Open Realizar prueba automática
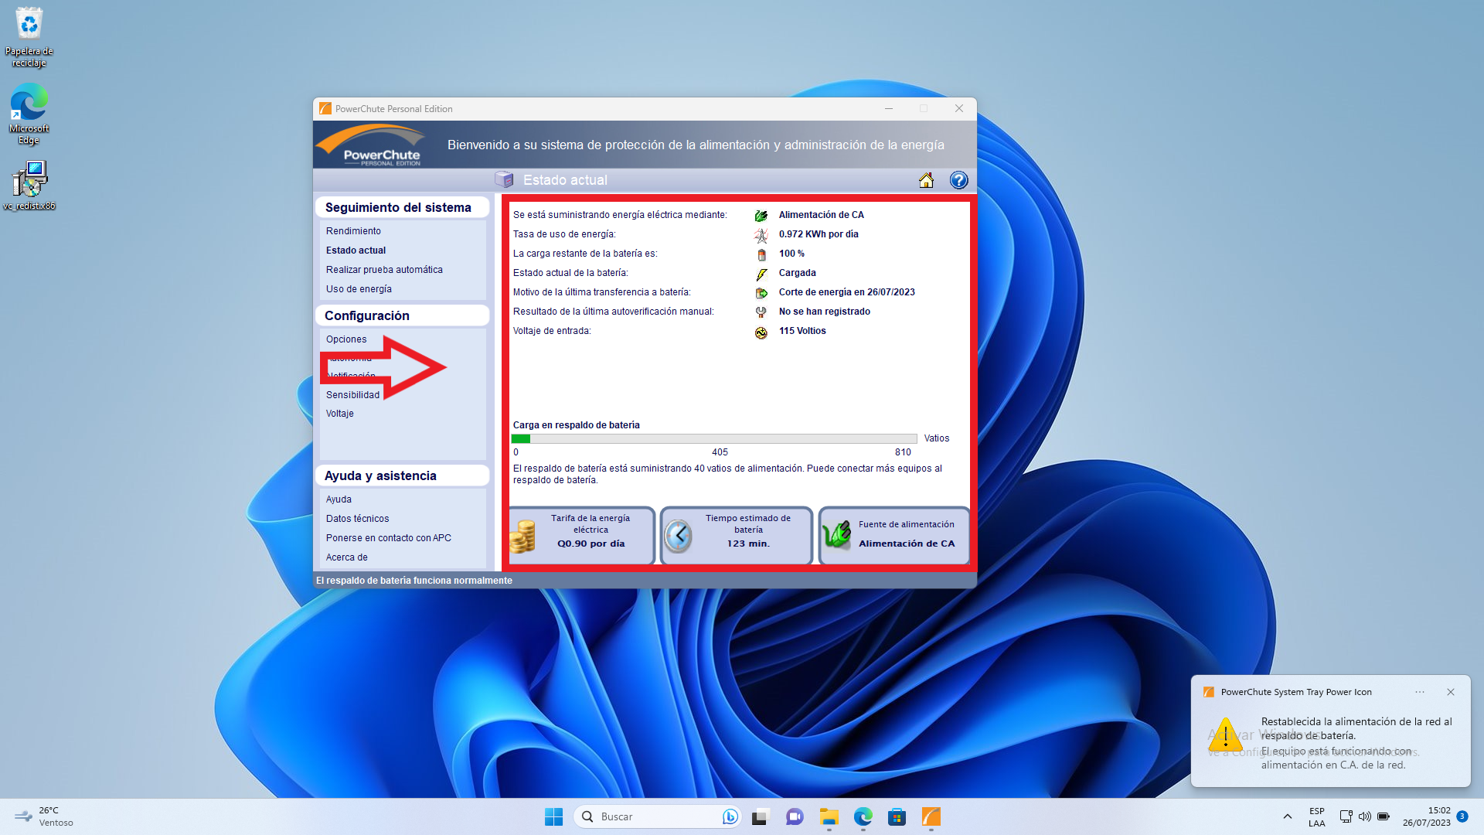1484x835 pixels. pos(384,270)
